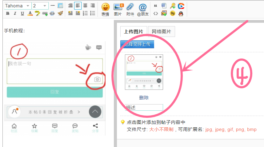
Task: Open the 图片 image insert tool
Action: [x=118, y=10]
